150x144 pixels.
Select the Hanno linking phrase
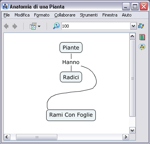click(x=71, y=62)
